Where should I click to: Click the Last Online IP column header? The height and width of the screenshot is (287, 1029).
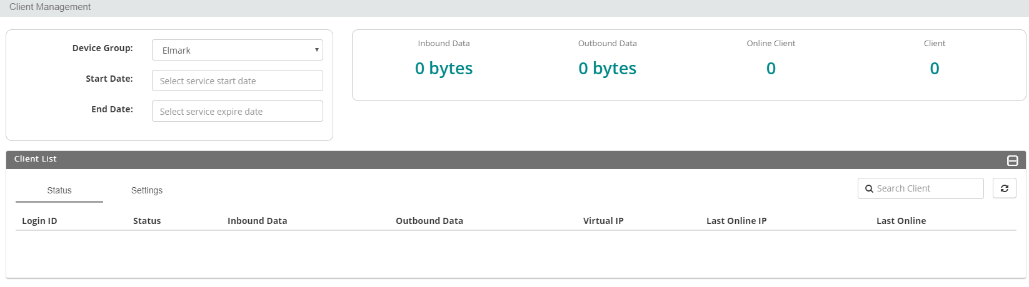(x=736, y=221)
